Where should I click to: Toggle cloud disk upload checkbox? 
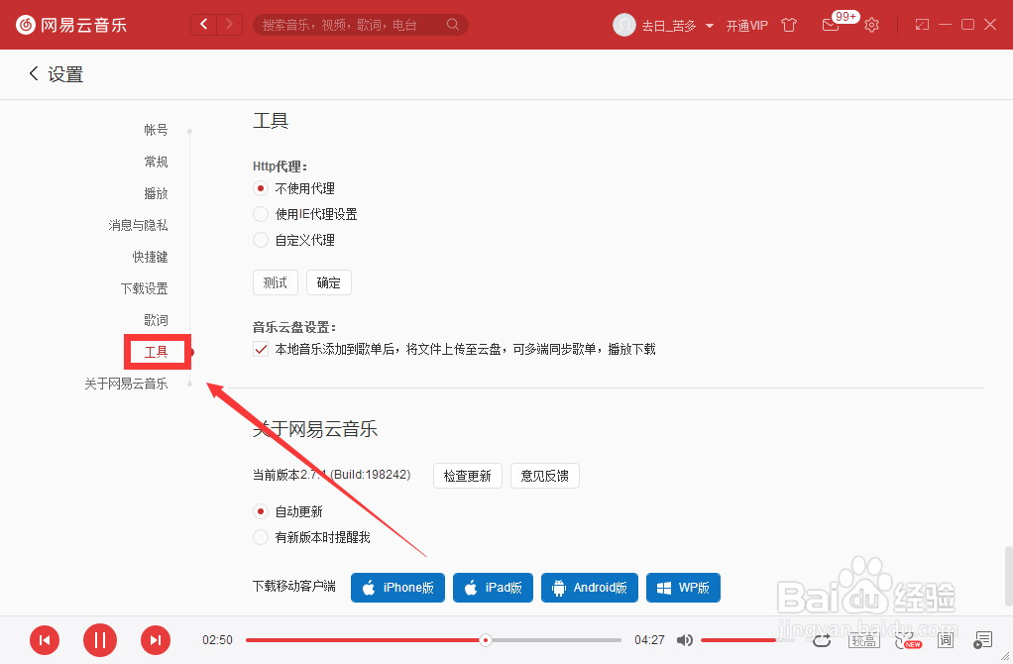tap(261, 350)
